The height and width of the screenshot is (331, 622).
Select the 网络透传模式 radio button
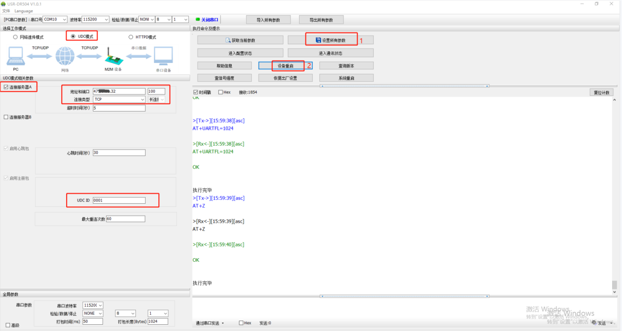tap(15, 37)
